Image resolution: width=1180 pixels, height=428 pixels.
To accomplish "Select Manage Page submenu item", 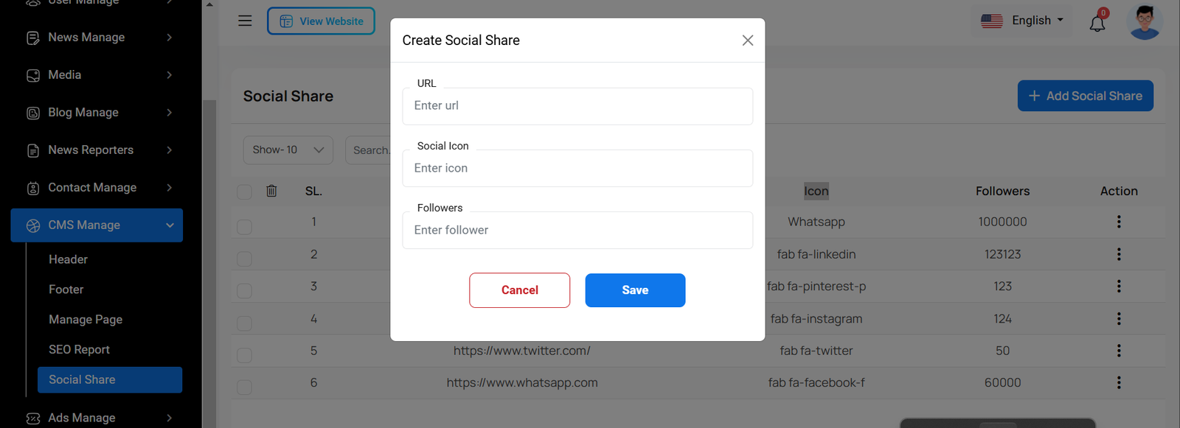I will 86,320.
